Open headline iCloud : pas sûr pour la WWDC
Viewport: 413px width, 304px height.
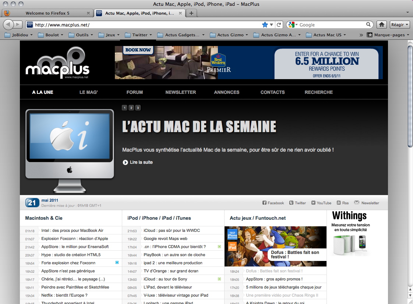172,230
